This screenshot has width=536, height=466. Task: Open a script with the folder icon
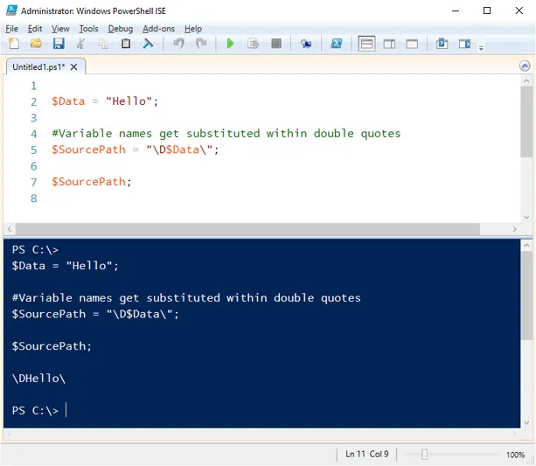pyautogui.click(x=36, y=44)
